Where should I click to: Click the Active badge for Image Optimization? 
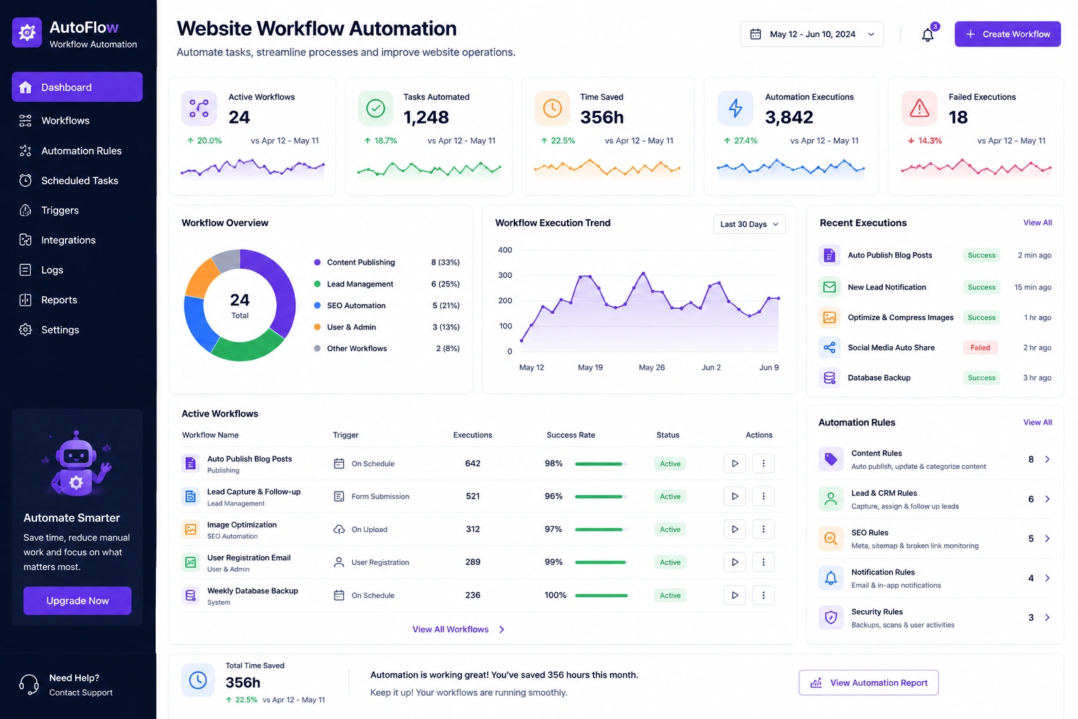click(670, 529)
